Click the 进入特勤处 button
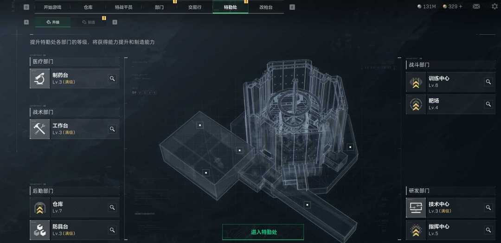This screenshot has height=243, width=501. click(263, 232)
